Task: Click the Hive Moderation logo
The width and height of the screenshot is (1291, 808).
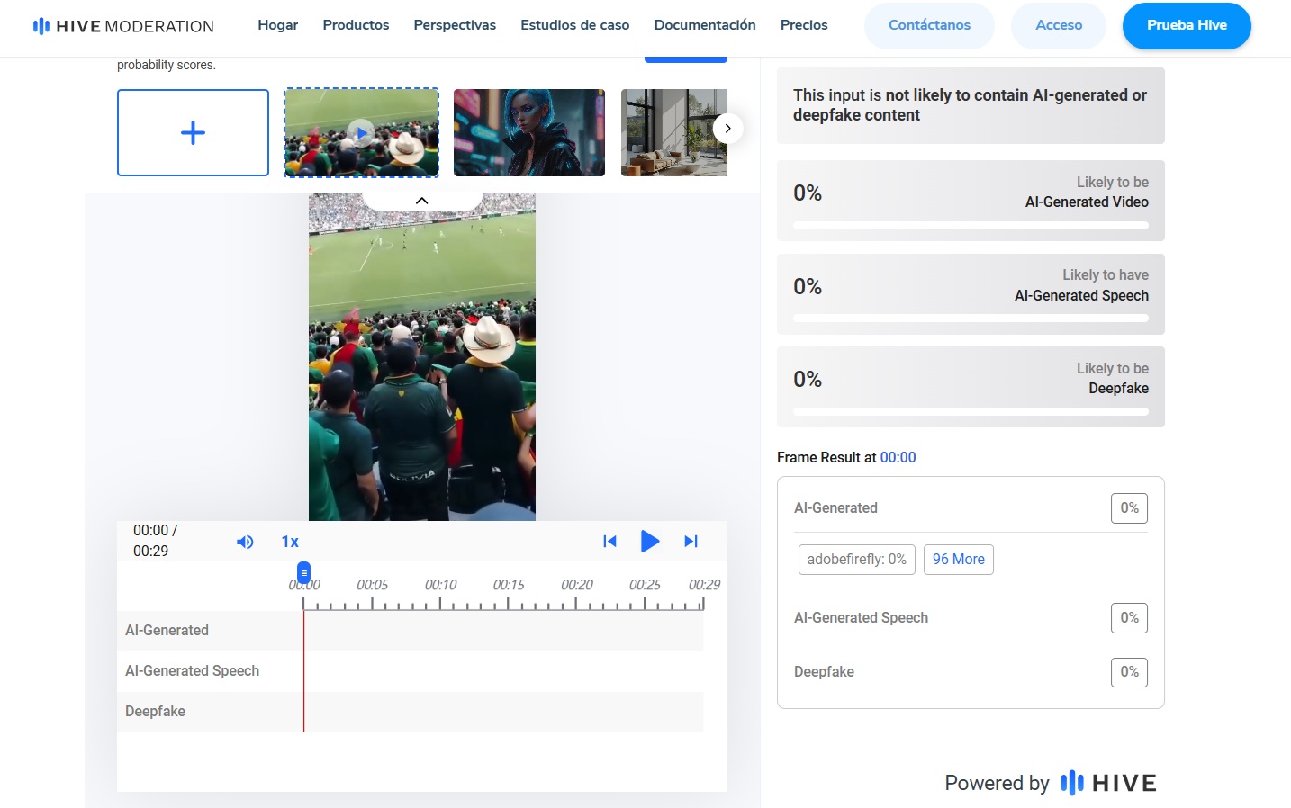Action: (123, 26)
